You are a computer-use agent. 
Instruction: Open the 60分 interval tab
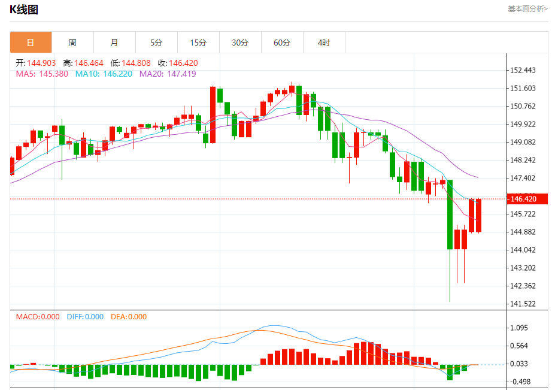pyautogui.click(x=282, y=43)
